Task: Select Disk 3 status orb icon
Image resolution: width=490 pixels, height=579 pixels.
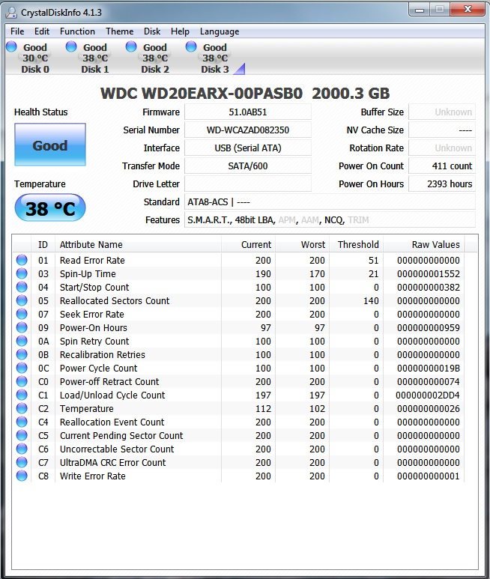Action: pos(191,47)
